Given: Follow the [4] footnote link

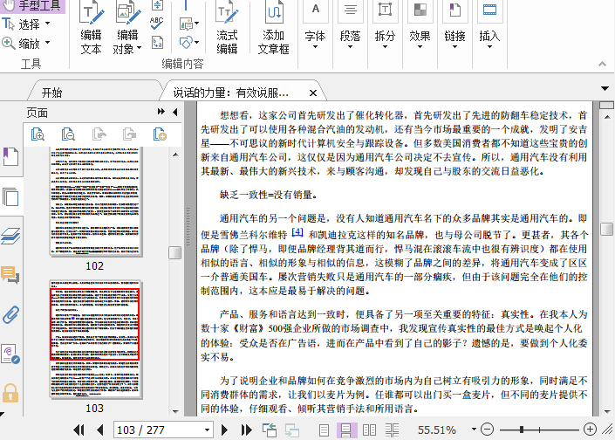Looking at the screenshot, I should click(297, 232).
